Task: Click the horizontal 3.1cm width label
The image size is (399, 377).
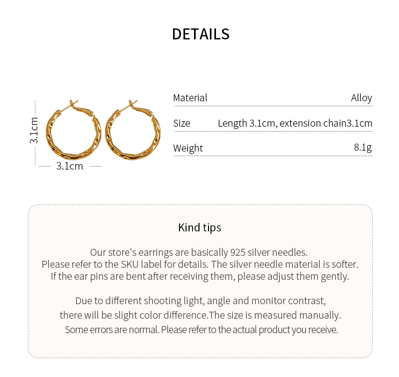Action: click(x=69, y=166)
